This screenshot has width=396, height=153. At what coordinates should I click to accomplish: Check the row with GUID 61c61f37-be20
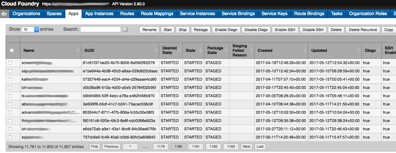(10, 63)
